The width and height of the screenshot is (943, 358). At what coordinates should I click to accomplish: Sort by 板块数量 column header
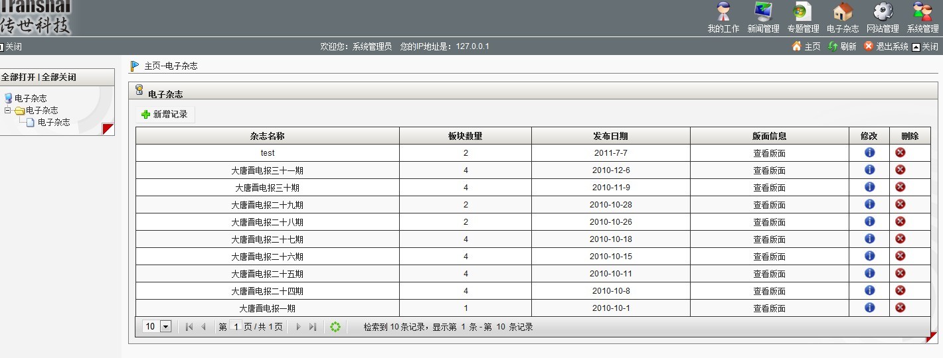coord(466,136)
